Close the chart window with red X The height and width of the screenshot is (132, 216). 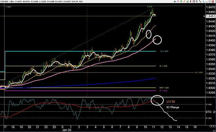[213, 1]
